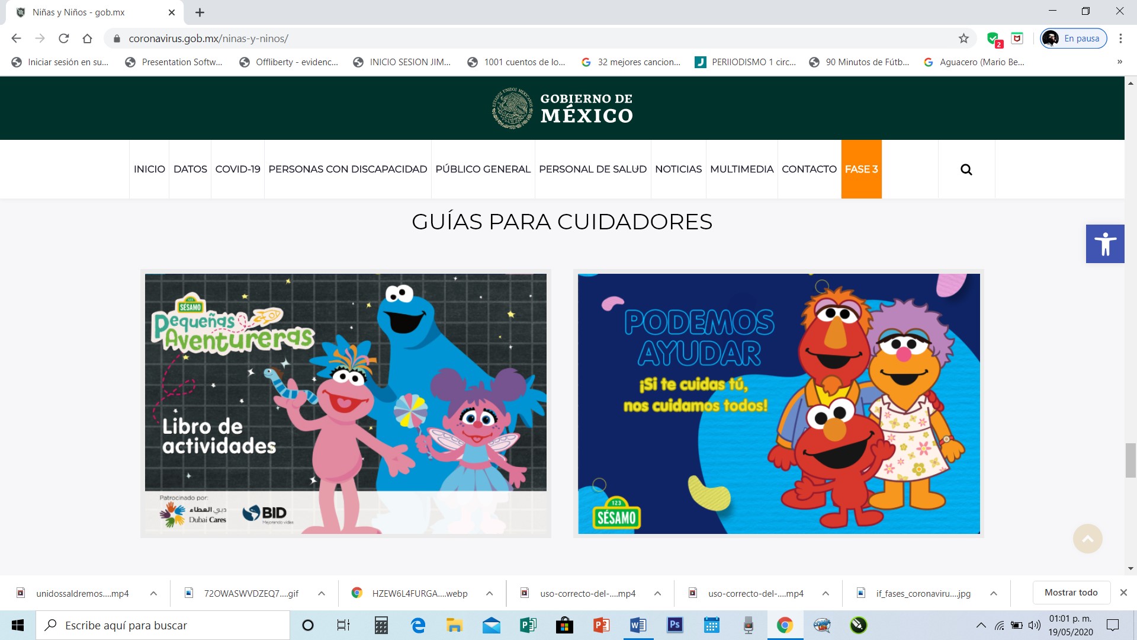Image resolution: width=1137 pixels, height=640 pixels.
Task: Launch Photoshop from the taskbar
Action: pyautogui.click(x=675, y=625)
